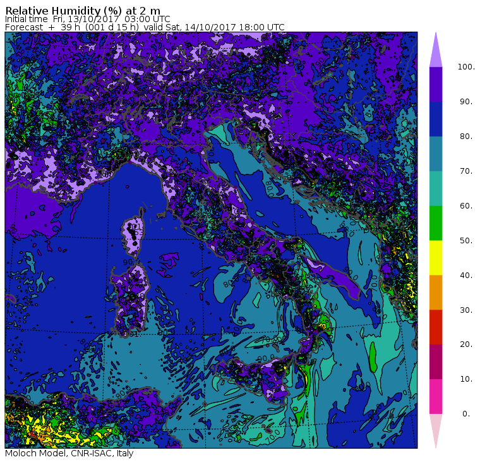
Task: Choose the red 20–30 legend band
Action: (x=436, y=327)
